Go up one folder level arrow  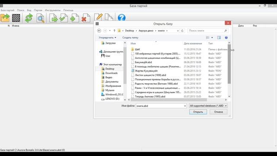coord(114,31)
